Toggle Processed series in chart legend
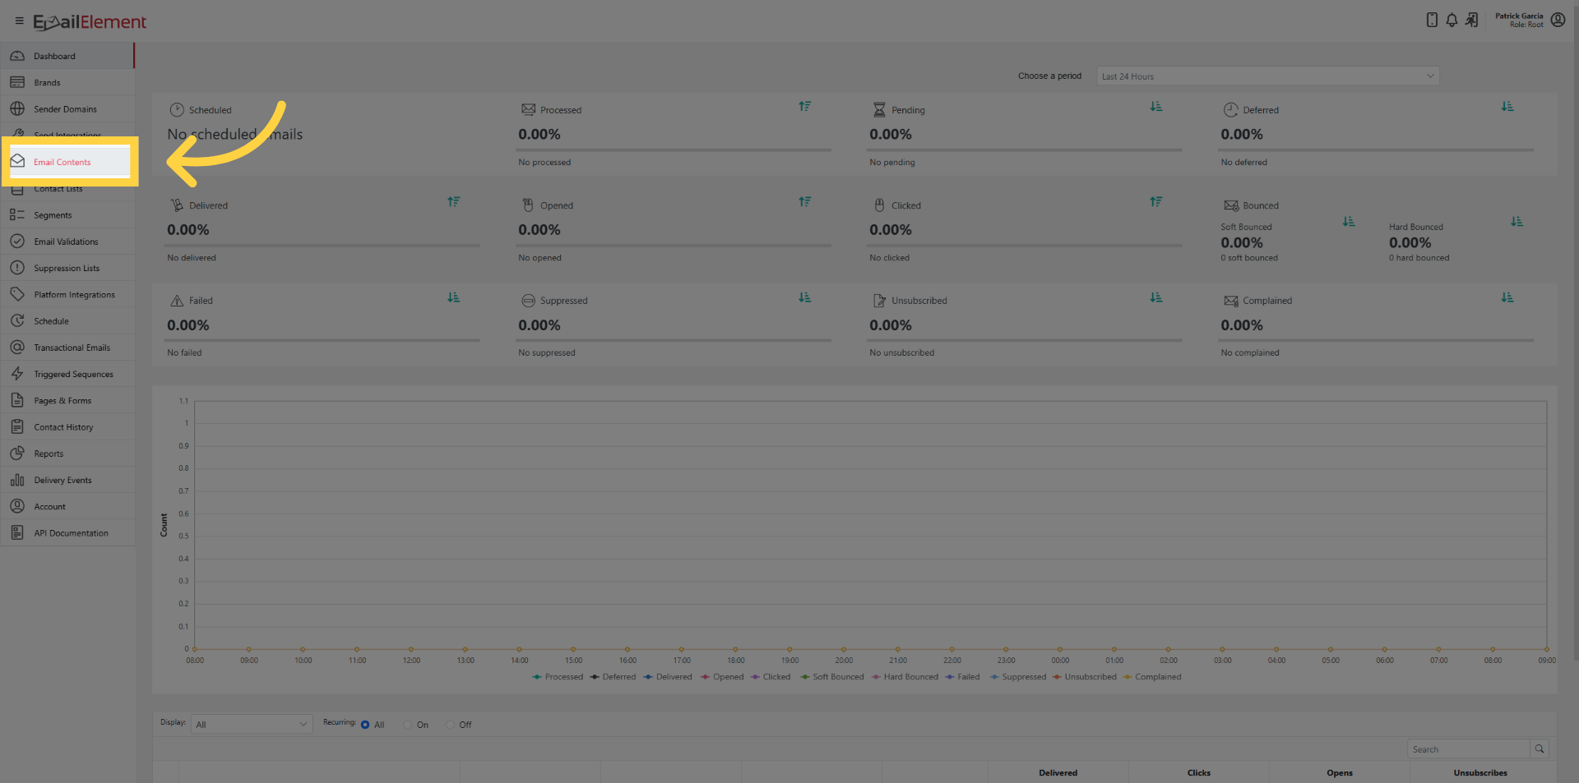Viewport: 1579px width, 783px height. coord(558,677)
